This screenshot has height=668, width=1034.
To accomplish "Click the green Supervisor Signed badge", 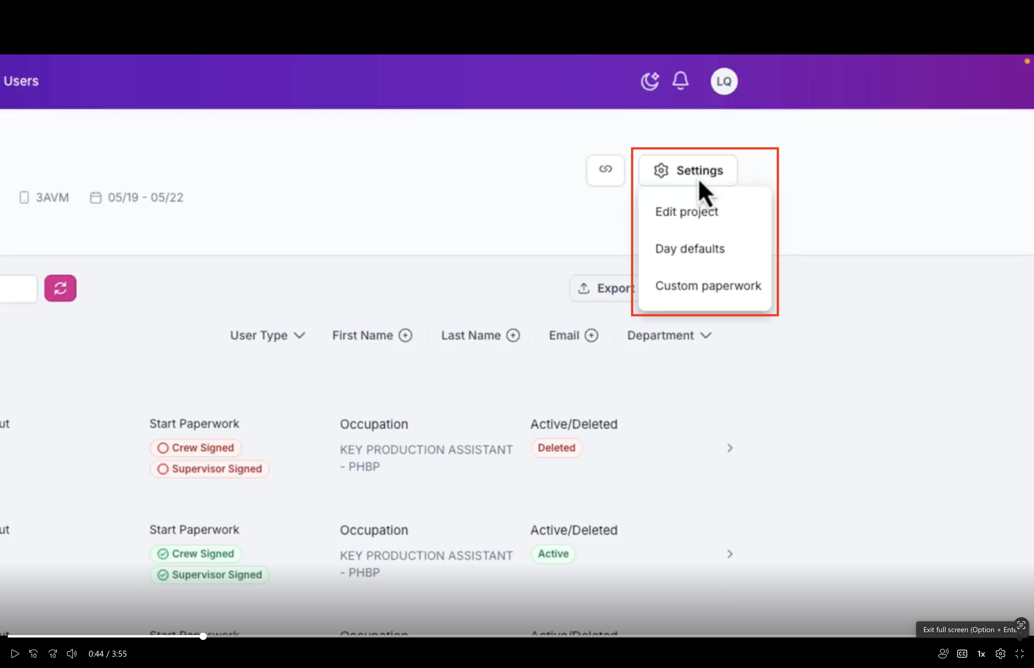I will [209, 575].
